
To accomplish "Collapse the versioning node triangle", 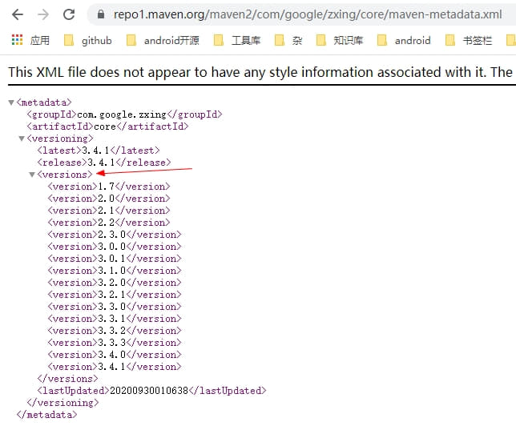I will pos(22,139).
